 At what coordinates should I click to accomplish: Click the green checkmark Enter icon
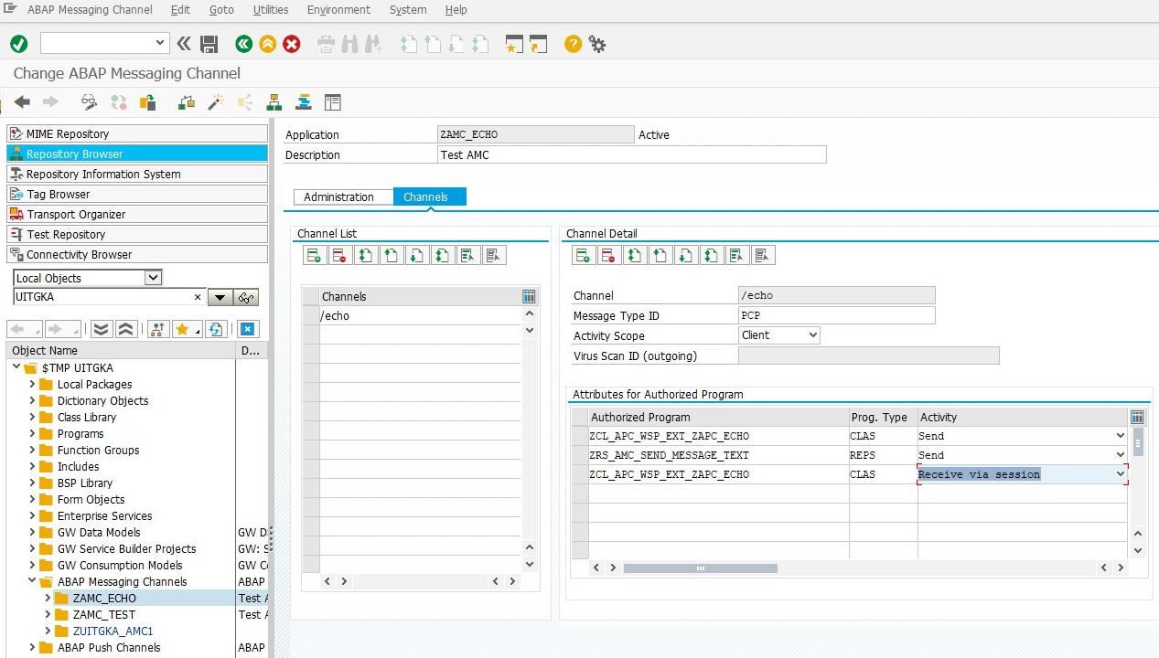18,44
